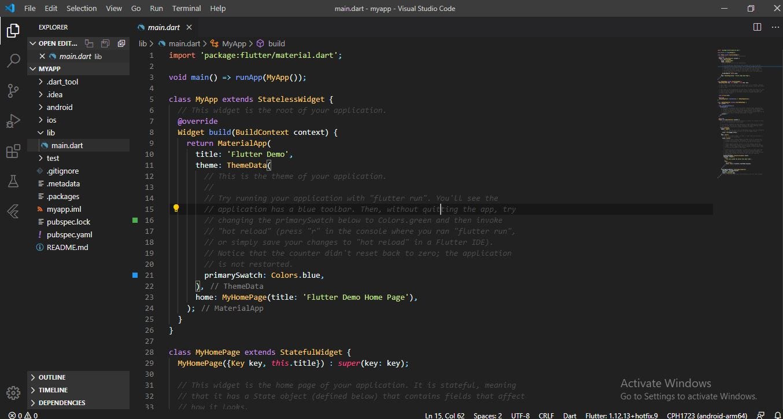Close the main.dart editor tab
Viewport: 783px width, 419px height.
(189, 27)
